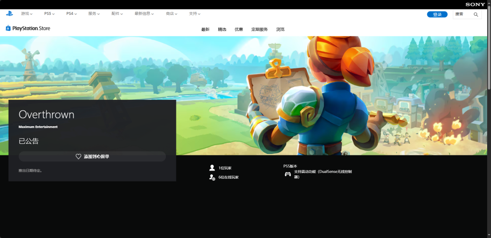Expand the 支持 dropdown menu

(195, 14)
